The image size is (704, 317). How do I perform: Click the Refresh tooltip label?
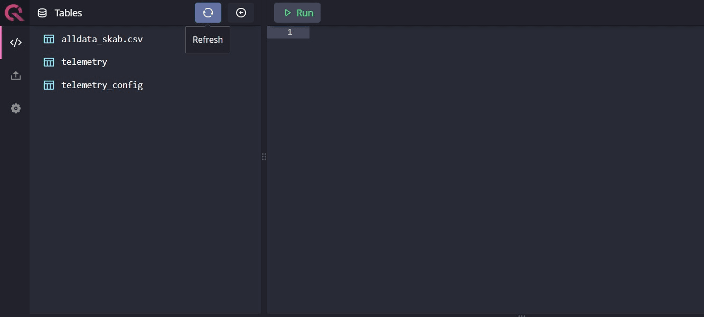click(208, 40)
